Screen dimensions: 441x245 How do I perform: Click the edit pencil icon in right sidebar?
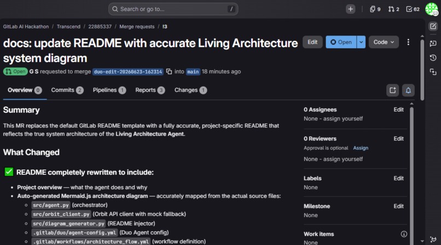pyautogui.click(x=433, y=26)
